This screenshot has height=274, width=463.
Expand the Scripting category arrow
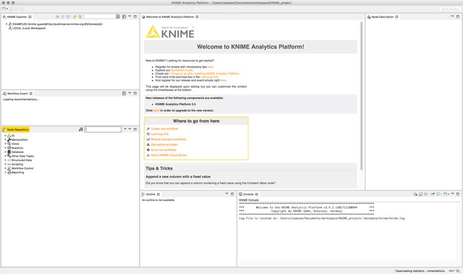tap(5, 164)
